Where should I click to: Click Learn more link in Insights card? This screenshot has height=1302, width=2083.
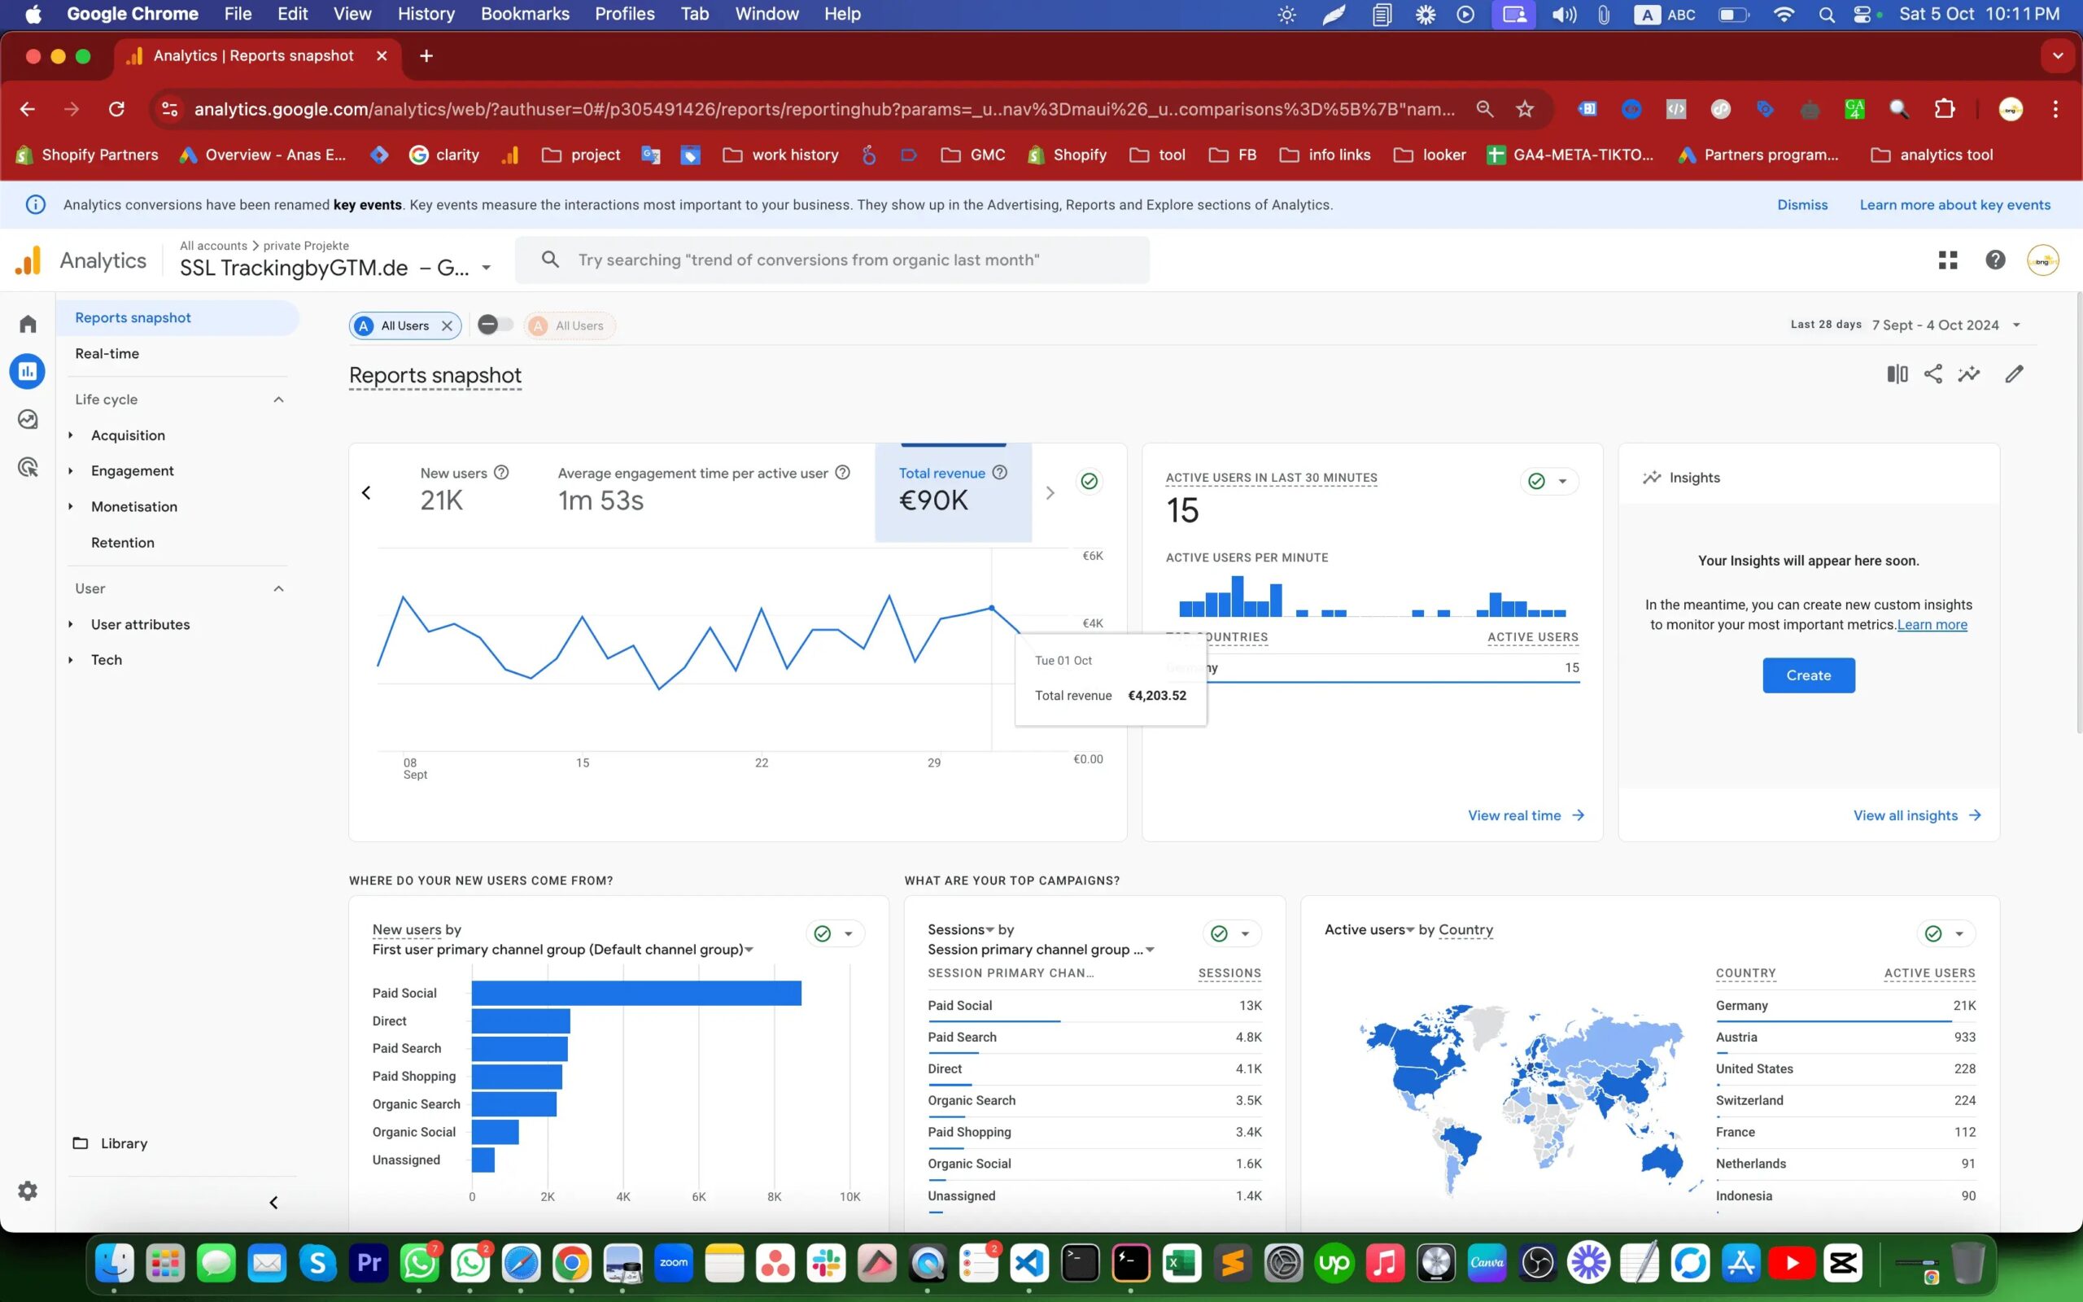1932,625
